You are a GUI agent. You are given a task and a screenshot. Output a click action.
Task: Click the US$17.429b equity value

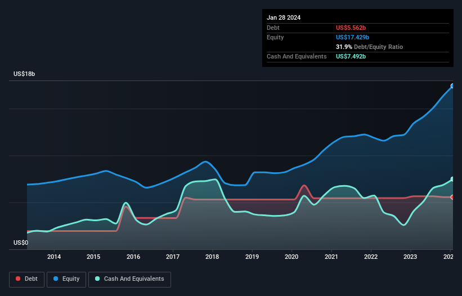point(352,37)
